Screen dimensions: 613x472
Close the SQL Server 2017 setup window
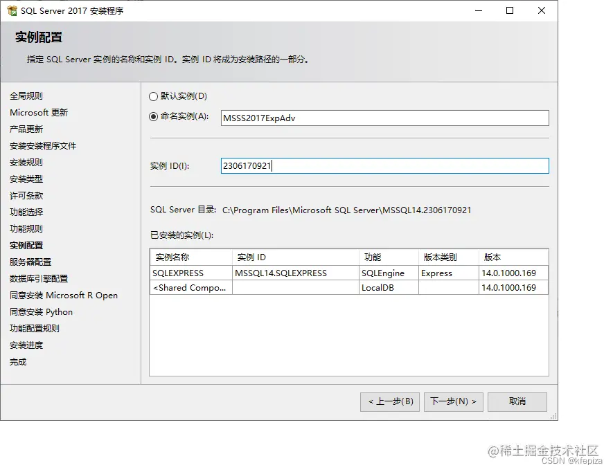[x=542, y=10]
